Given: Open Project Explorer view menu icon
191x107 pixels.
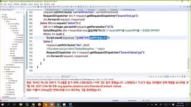Looking at the screenshot, I should (x=24, y=12).
